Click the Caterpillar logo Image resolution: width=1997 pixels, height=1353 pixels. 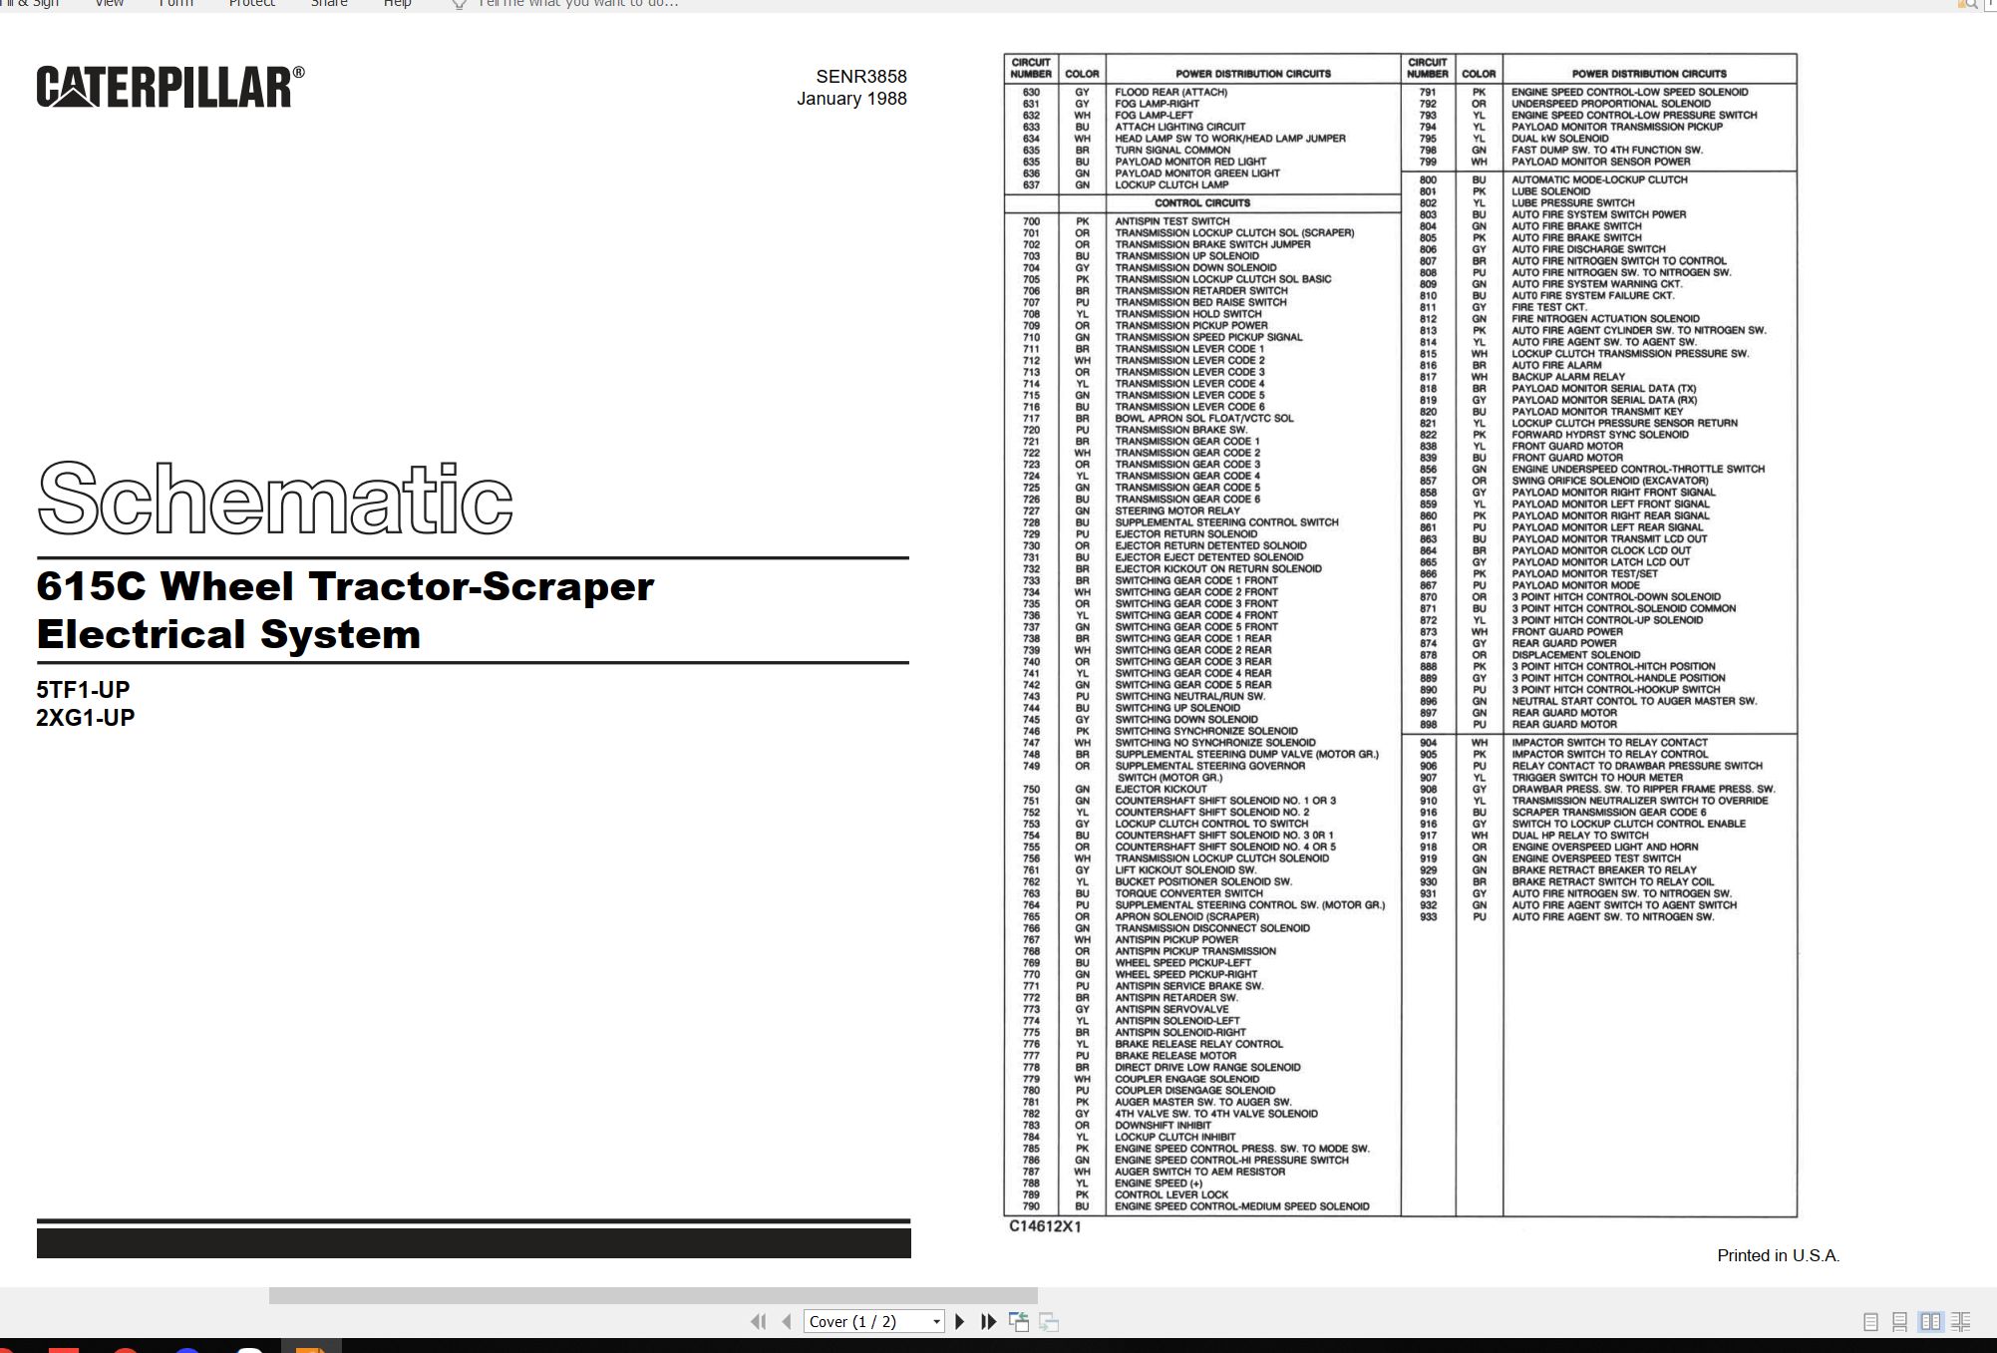[170, 87]
